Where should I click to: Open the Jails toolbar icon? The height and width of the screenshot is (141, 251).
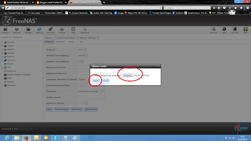coord(73,30)
